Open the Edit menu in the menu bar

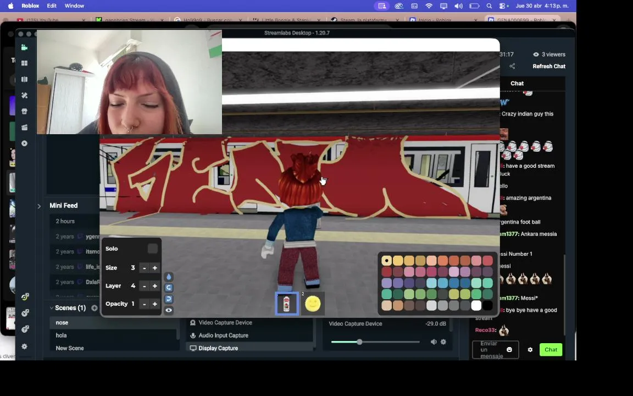pyautogui.click(x=52, y=6)
